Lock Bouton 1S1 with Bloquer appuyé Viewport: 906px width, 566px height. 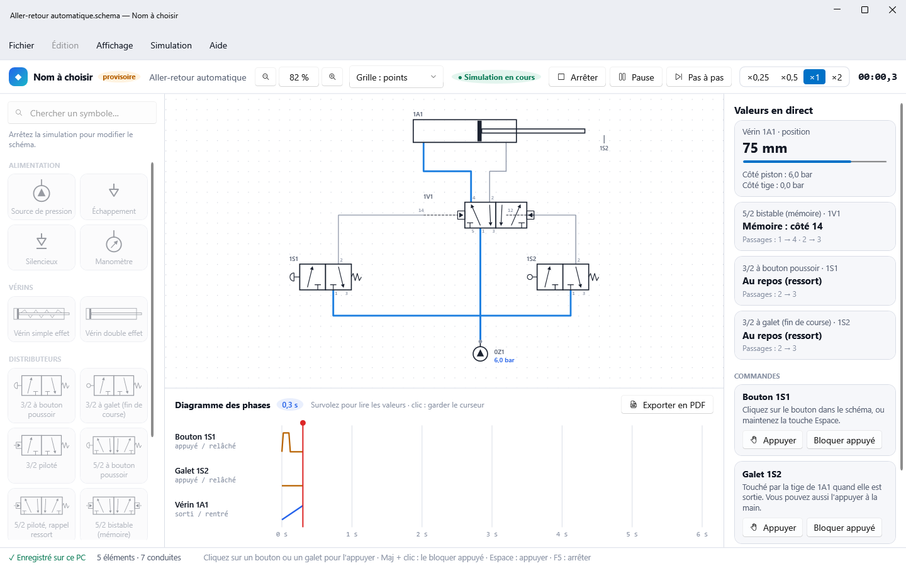pyautogui.click(x=844, y=440)
